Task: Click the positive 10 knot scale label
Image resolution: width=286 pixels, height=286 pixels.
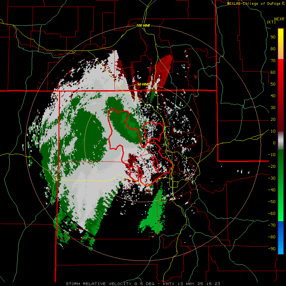Action: click(273, 131)
